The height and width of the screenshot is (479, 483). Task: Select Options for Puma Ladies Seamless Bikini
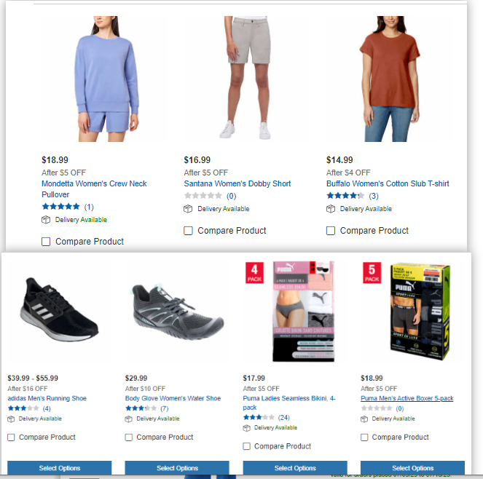(x=295, y=468)
